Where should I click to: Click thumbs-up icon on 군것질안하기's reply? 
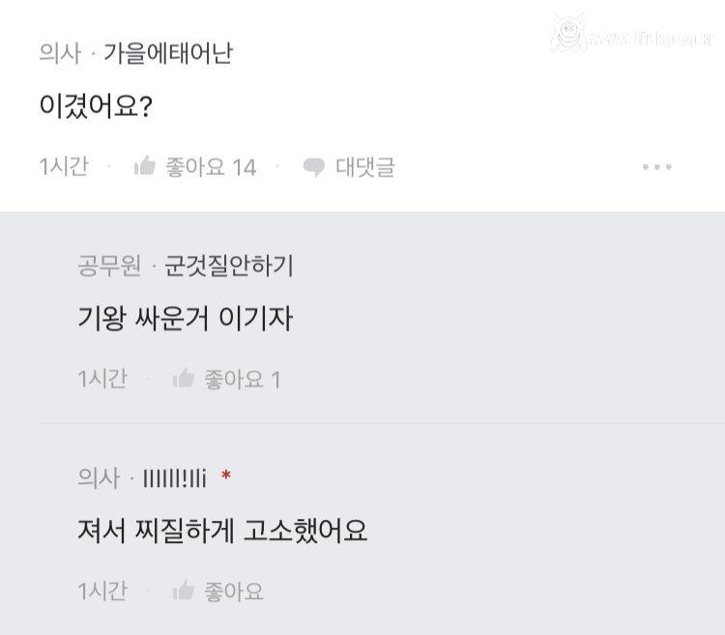click(x=184, y=379)
